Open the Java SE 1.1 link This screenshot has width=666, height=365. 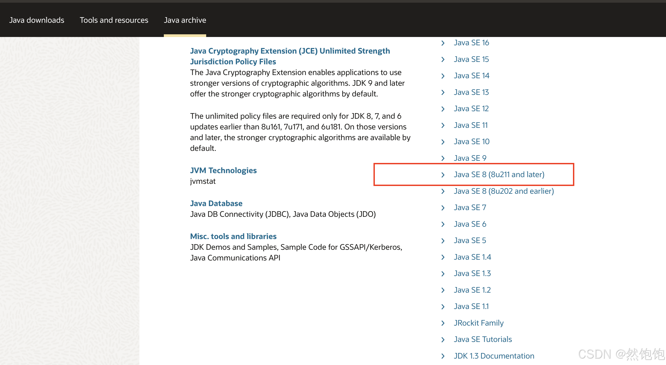(x=471, y=307)
